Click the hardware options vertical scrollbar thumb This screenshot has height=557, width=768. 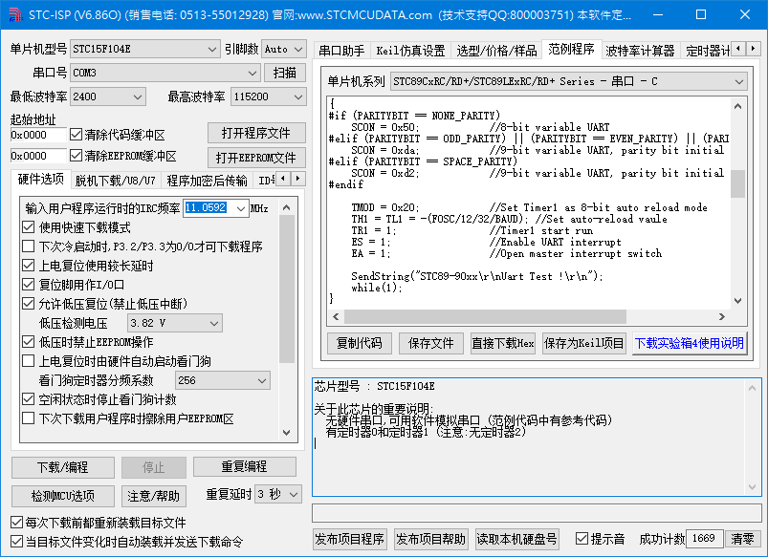[287, 289]
